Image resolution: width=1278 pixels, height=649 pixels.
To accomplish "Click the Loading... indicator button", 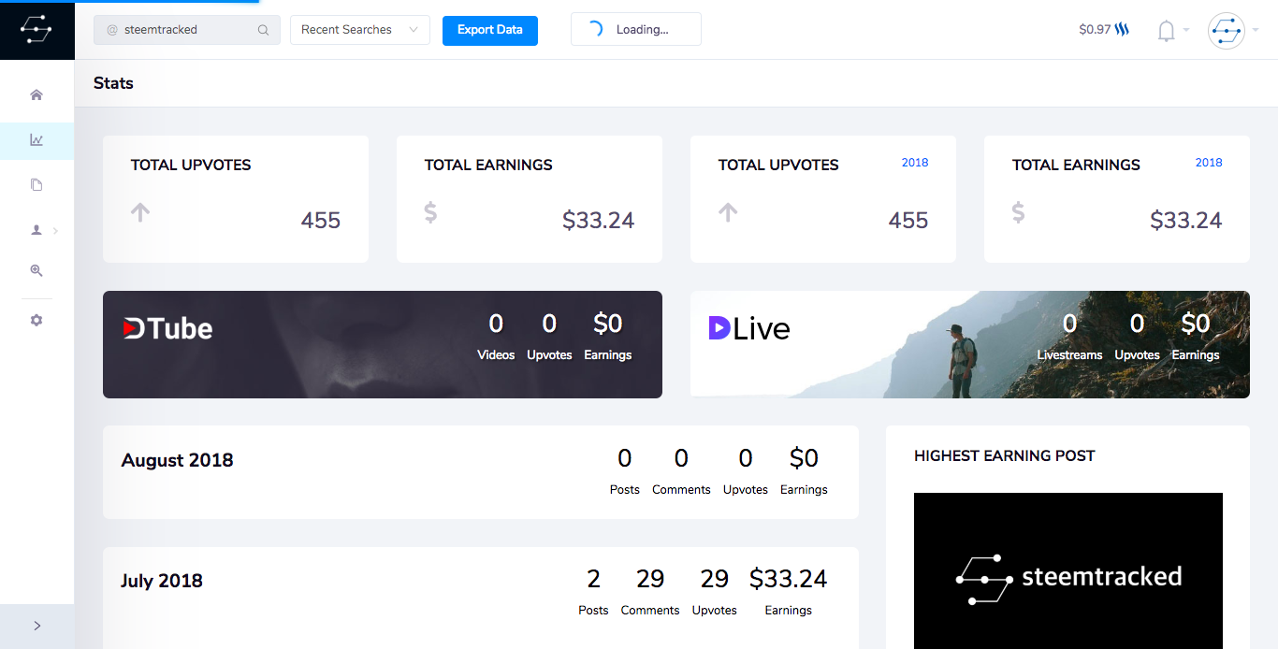I will tap(636, 29).
